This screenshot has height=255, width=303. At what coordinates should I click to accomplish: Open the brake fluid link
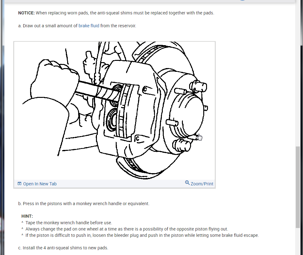(89, 26)
